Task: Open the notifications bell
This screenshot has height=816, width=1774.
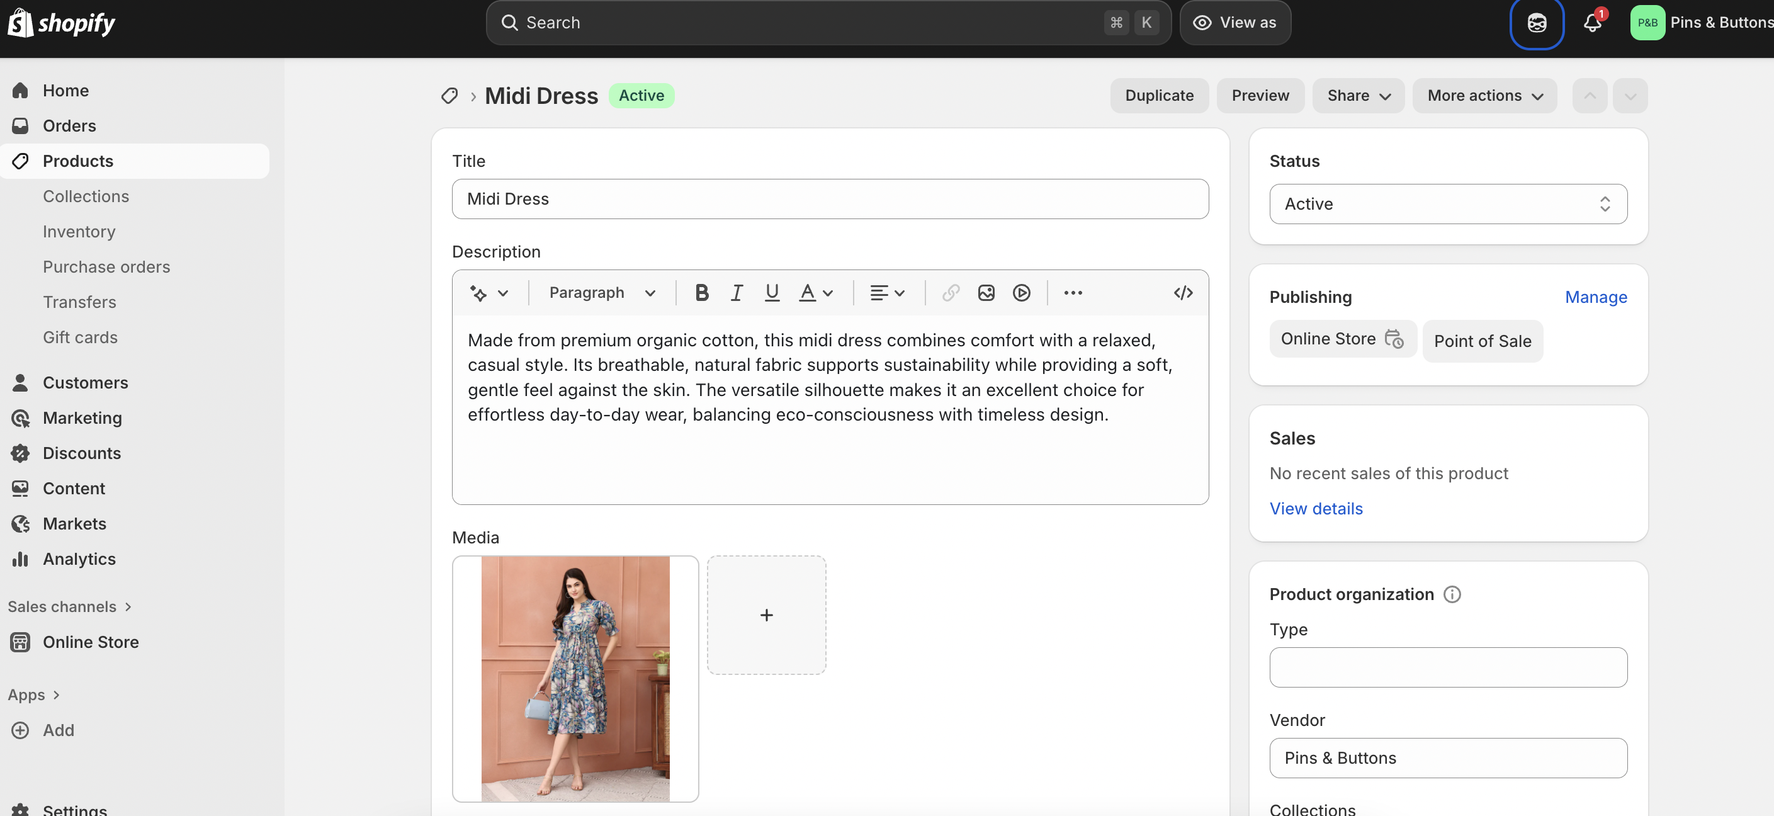Action: click(x=1591, y=23)
